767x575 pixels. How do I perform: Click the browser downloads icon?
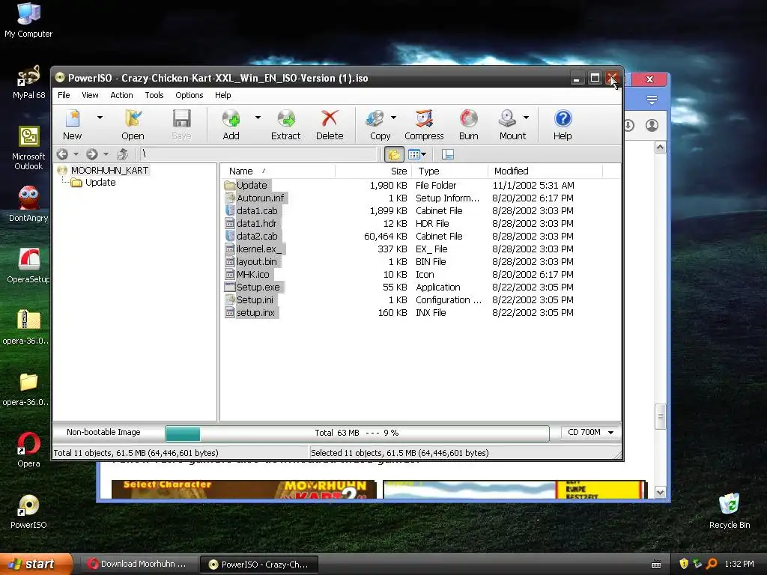click(629, 126)
